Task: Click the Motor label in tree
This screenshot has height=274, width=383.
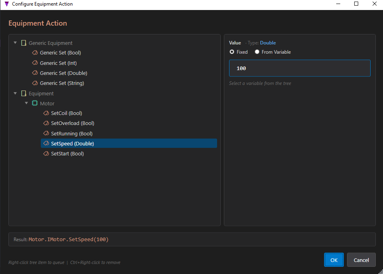Action: pos(47,103)
